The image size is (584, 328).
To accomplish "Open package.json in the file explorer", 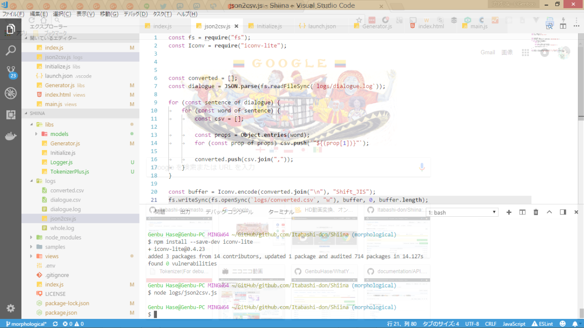I will [61, 313].
